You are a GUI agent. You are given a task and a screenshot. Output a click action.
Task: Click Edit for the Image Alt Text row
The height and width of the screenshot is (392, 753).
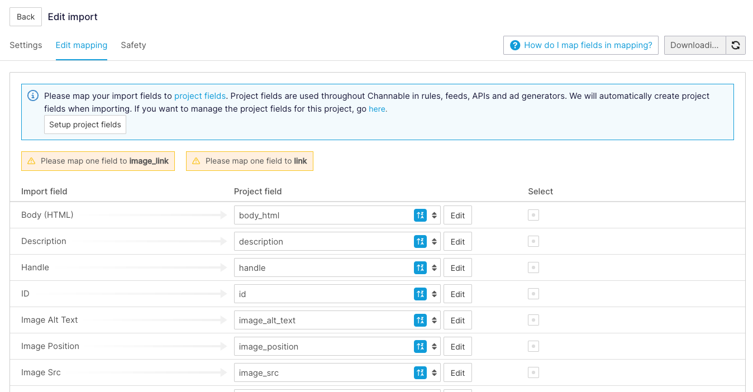coord(457,320)
